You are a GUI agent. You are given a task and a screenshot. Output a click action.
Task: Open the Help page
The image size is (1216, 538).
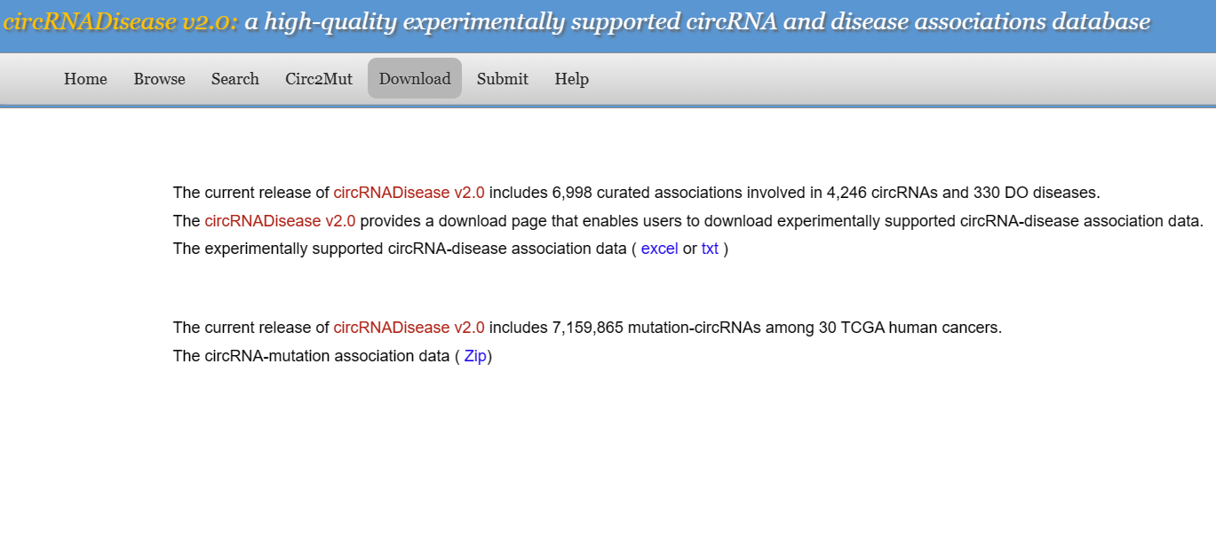click(572, 79)
